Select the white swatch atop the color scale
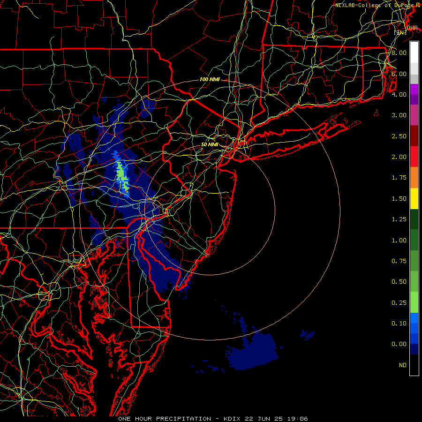The image size is (422, 422). pos(414,53)
